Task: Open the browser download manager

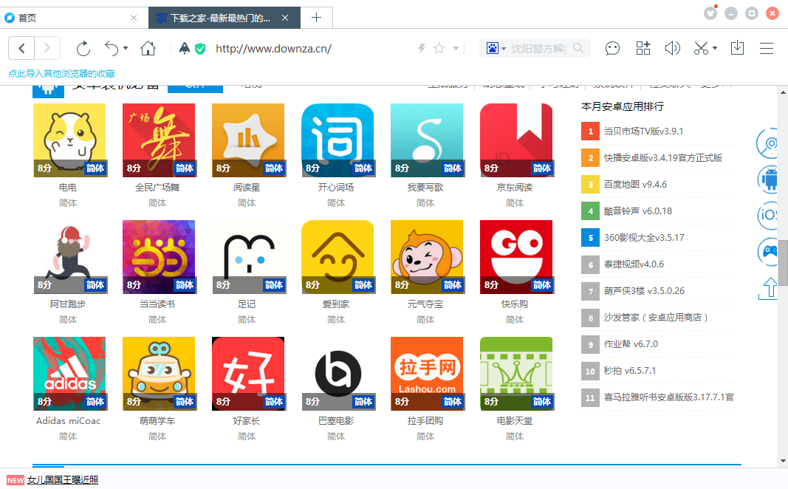Action: pyautogui.click(x=738, y=47)
